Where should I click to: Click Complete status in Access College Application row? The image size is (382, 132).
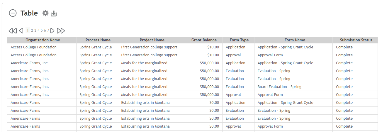point(344,47)
